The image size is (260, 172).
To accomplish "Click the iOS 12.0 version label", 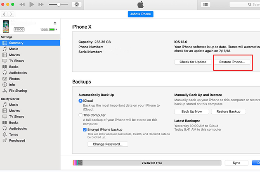I will [181, 42].
